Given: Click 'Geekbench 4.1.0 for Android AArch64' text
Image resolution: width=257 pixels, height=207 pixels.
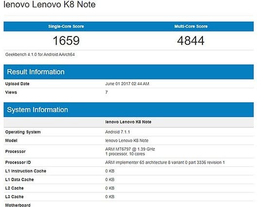Looking at the screenshot, I should pos(40,55).
